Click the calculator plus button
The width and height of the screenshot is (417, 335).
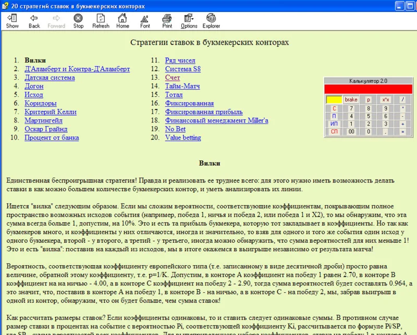point(402,124)
